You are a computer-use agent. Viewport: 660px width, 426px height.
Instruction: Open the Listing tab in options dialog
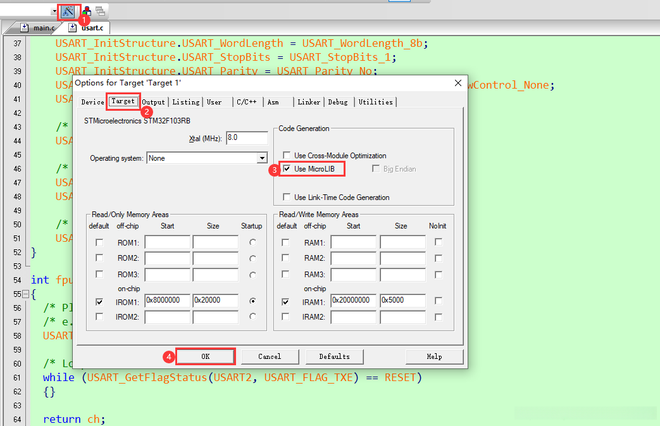pos(185,102)
